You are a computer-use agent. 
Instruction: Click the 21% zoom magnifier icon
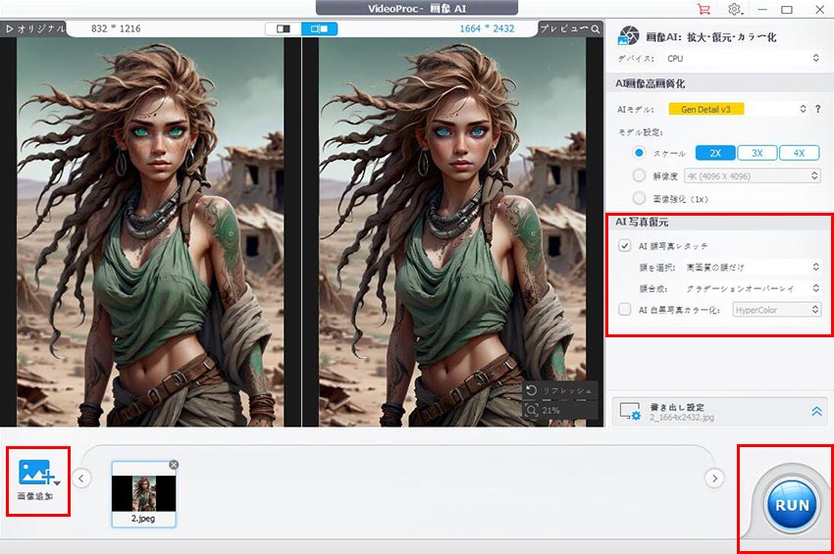click(x=531, y=410)
